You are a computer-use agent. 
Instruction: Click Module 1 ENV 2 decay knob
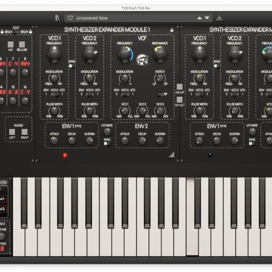tap(142, 141)
